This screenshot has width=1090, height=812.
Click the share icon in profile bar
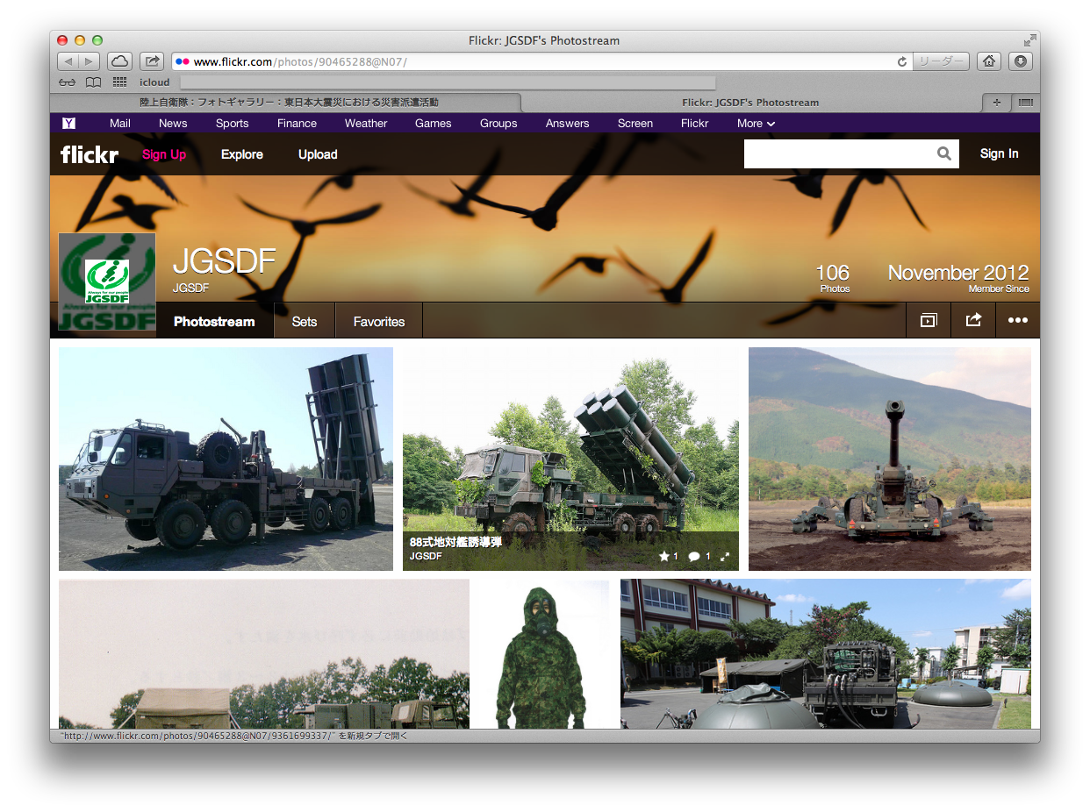click(x=973, y=321)
